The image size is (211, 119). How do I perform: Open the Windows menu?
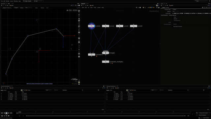click(x=16, y=1)
